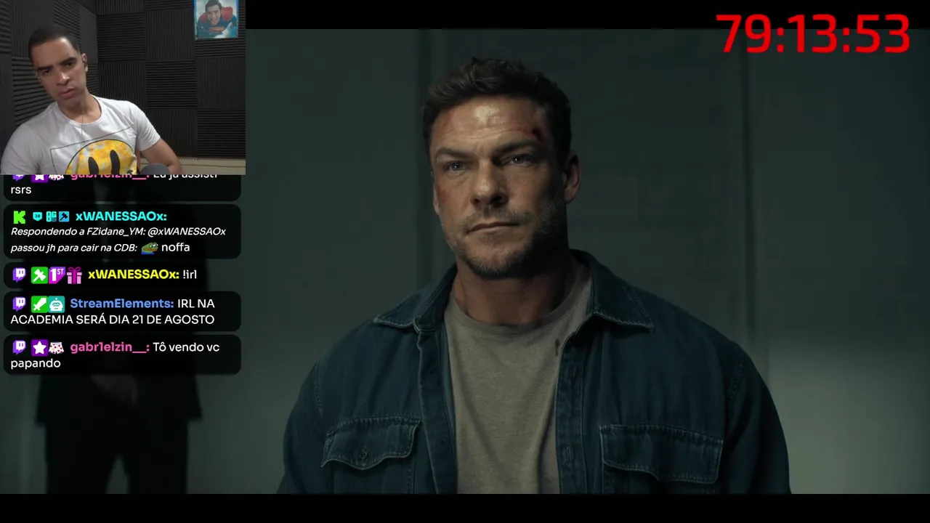The height and width of the screenshot is (523, 930).
Task: Click the OG badge next to the Kick hammer badge
Action: point(52,216)
